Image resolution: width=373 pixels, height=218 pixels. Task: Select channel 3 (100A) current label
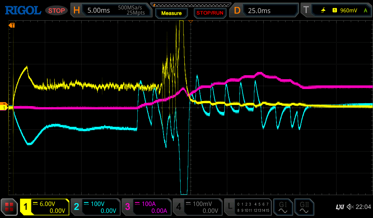146,207
